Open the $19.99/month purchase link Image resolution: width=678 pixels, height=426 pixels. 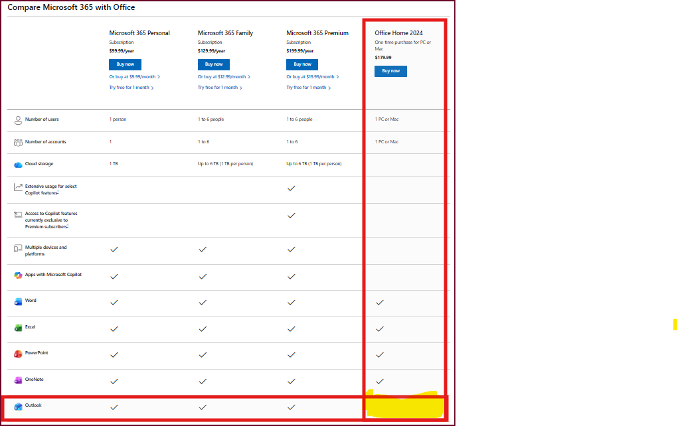point(313,77)
